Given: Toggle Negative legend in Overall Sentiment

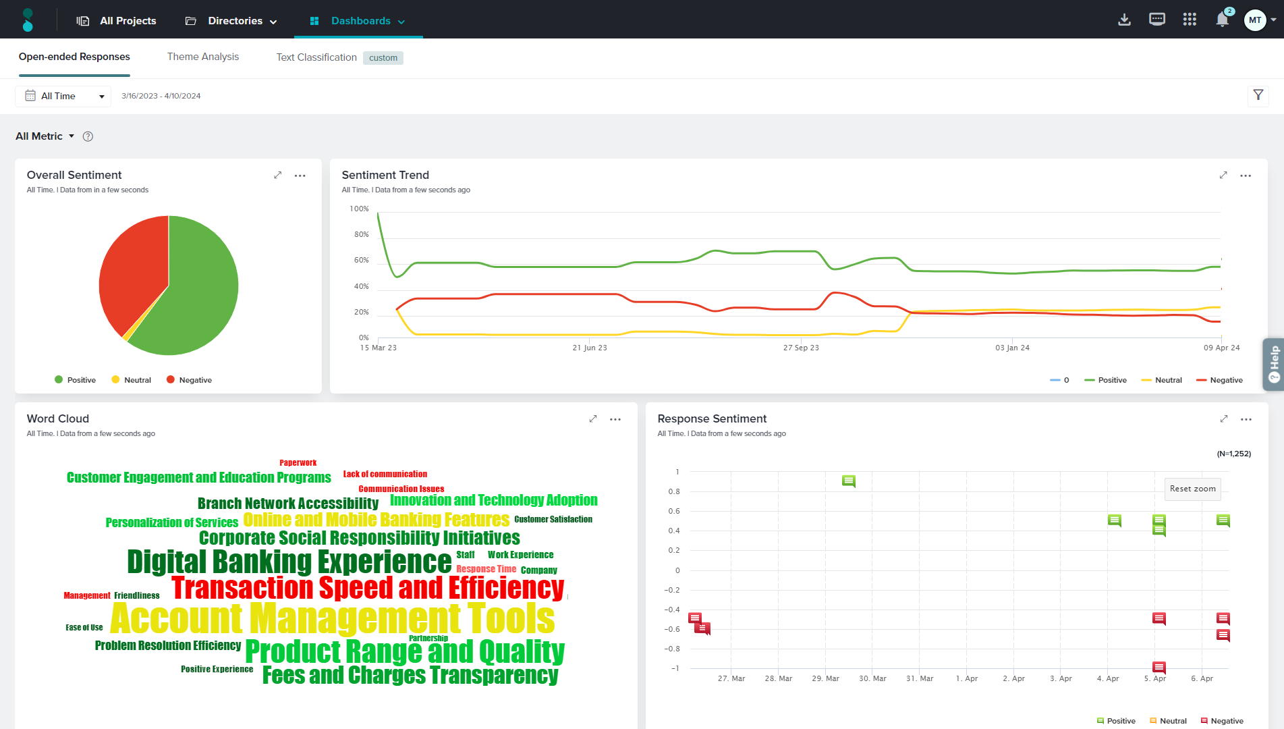Looking at the screenshot, I should (x=189, y=380).
